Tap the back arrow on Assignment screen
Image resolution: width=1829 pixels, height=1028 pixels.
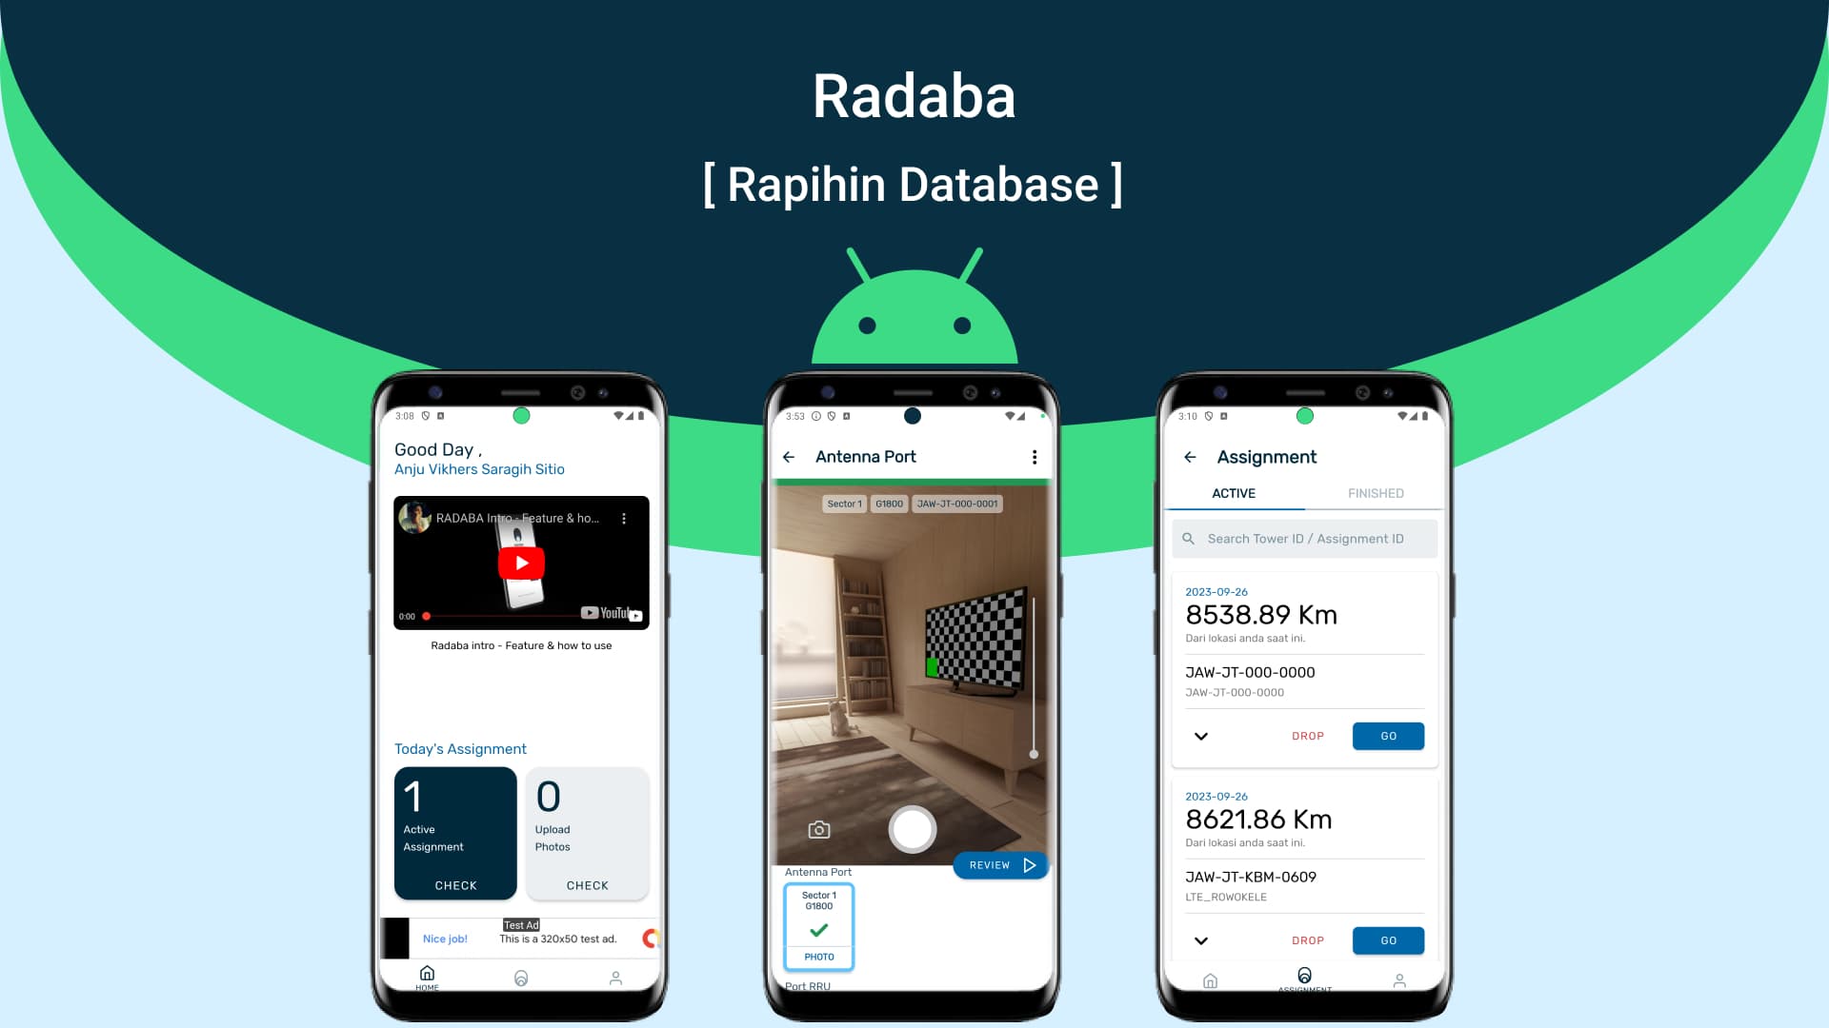(x=1191, y=457)
